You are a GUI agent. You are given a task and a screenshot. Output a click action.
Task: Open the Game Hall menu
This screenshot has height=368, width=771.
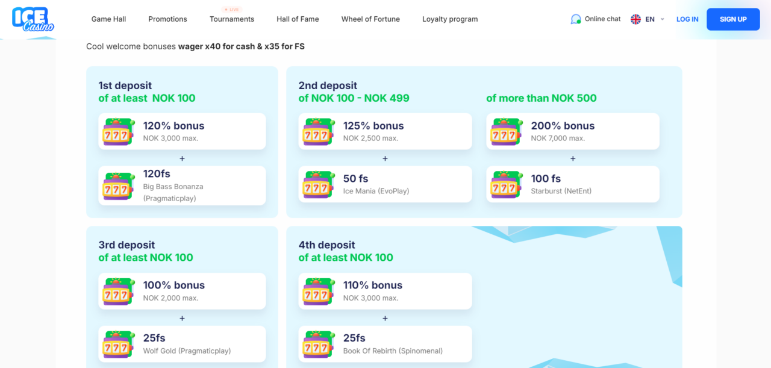click(x=108, y=19)
